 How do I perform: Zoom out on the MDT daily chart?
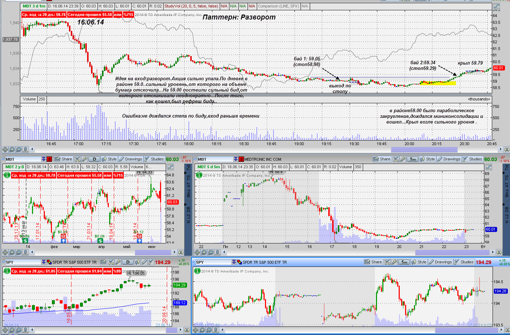[x=18, y=252]
